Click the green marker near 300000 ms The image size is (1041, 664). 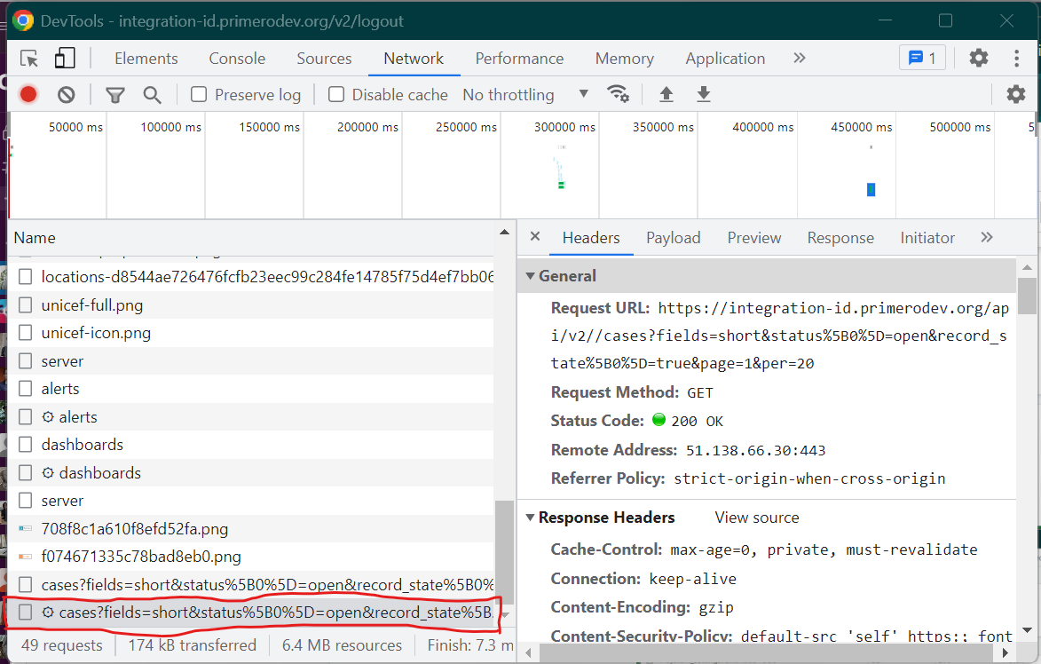click(561, 185)
